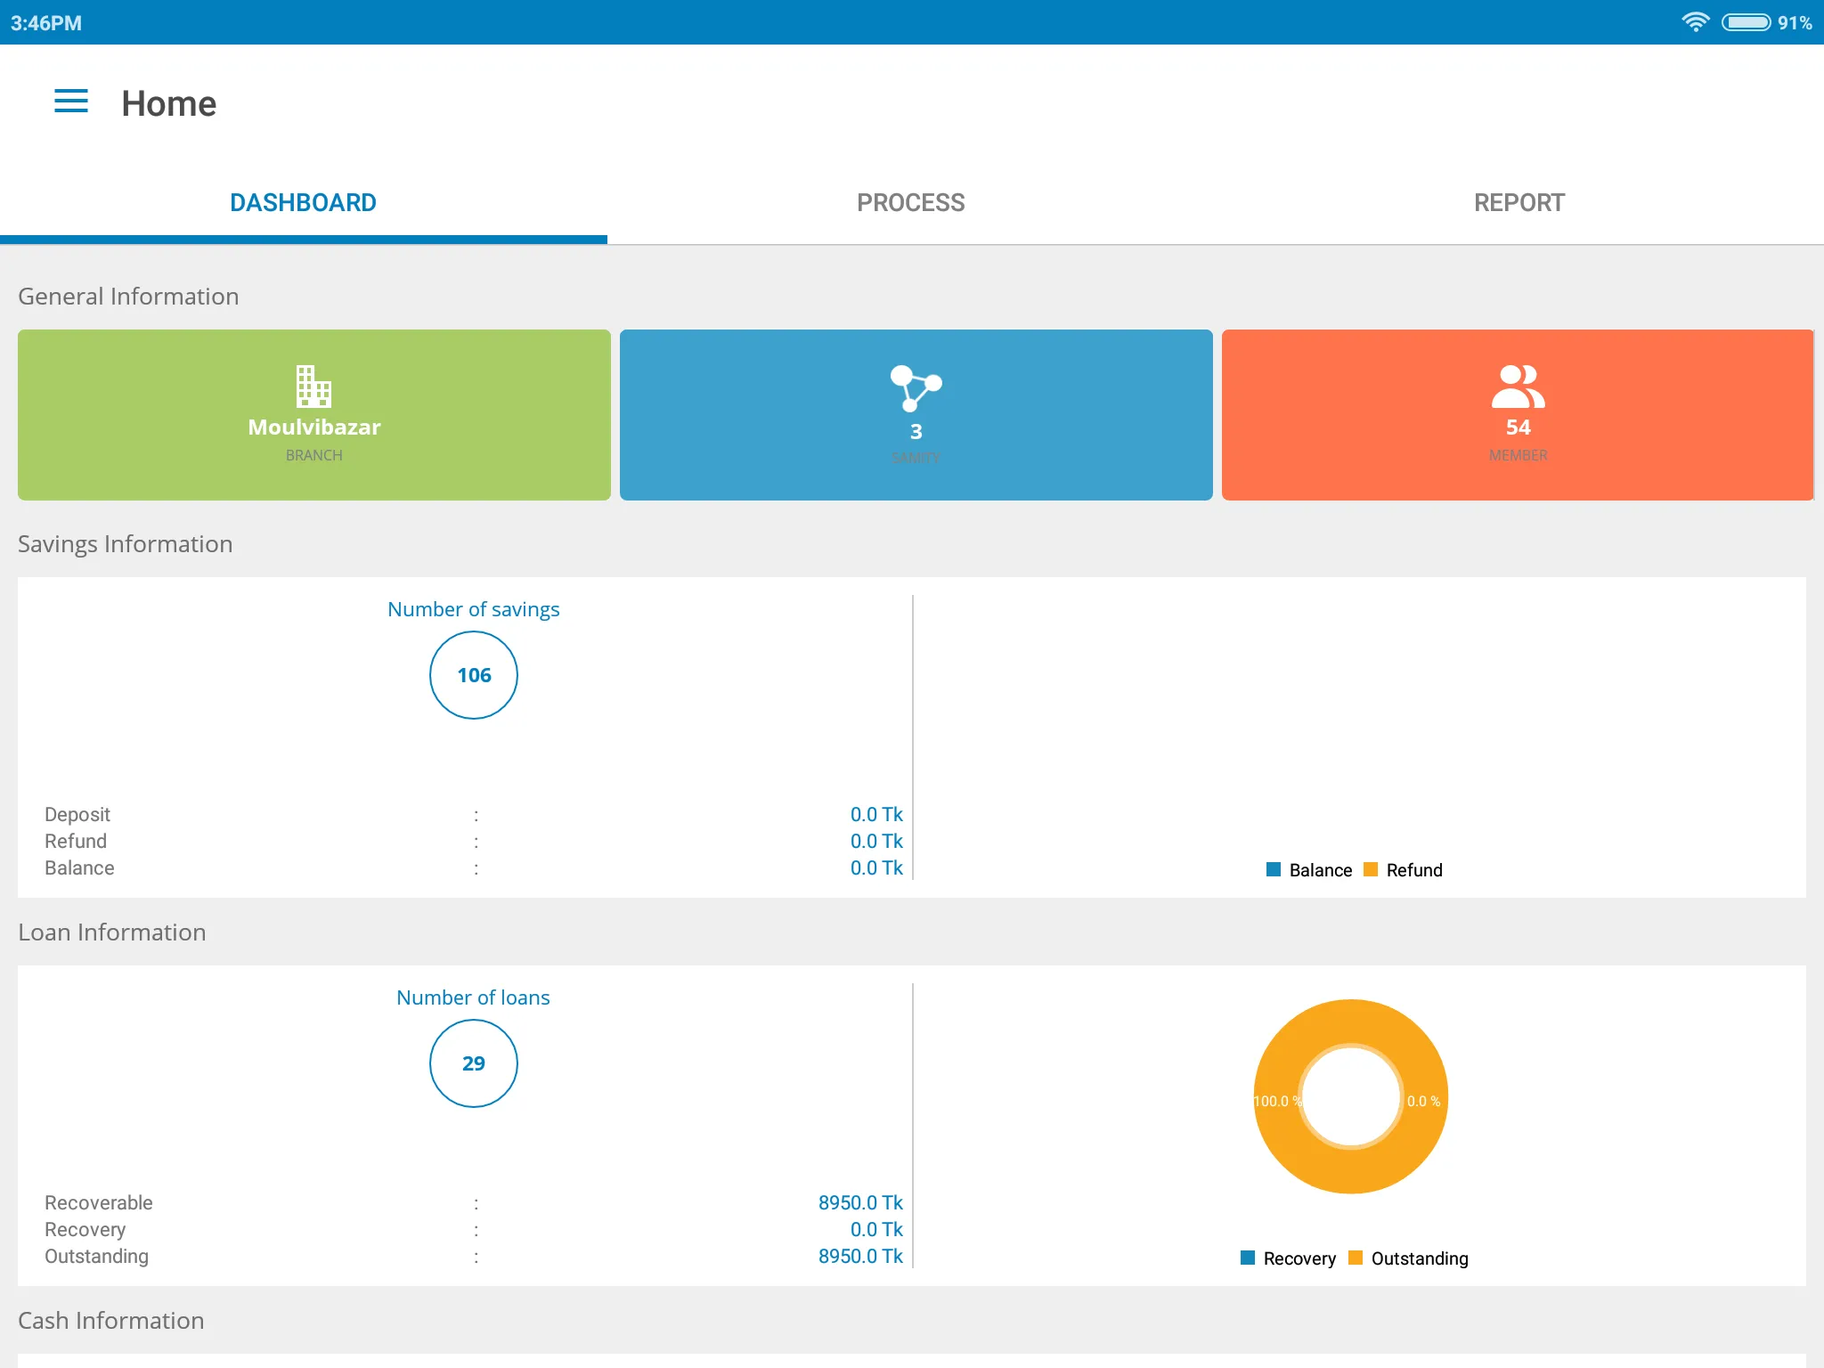Tap the Number of savings heading
1824x1368 pixels.
pos(474,610)
